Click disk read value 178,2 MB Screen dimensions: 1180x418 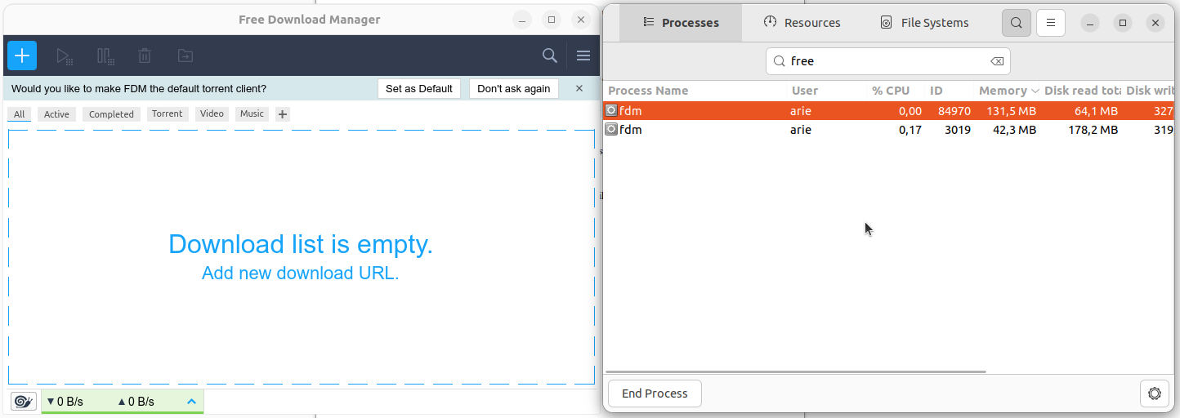1093,130
